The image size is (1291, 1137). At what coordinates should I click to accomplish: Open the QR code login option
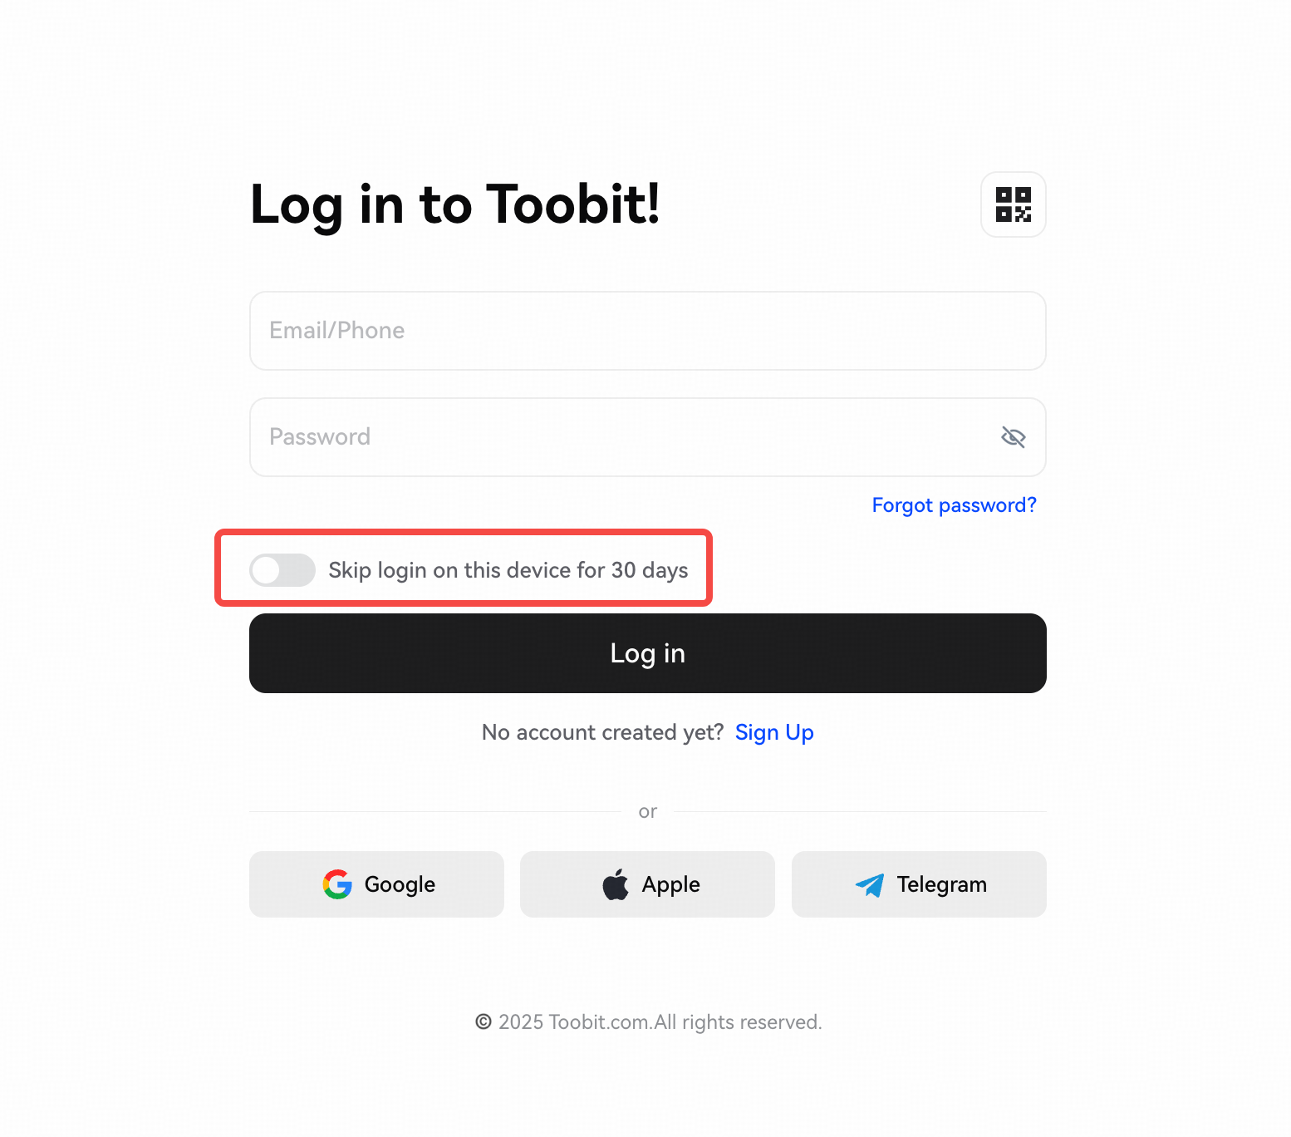[1013, 204]
